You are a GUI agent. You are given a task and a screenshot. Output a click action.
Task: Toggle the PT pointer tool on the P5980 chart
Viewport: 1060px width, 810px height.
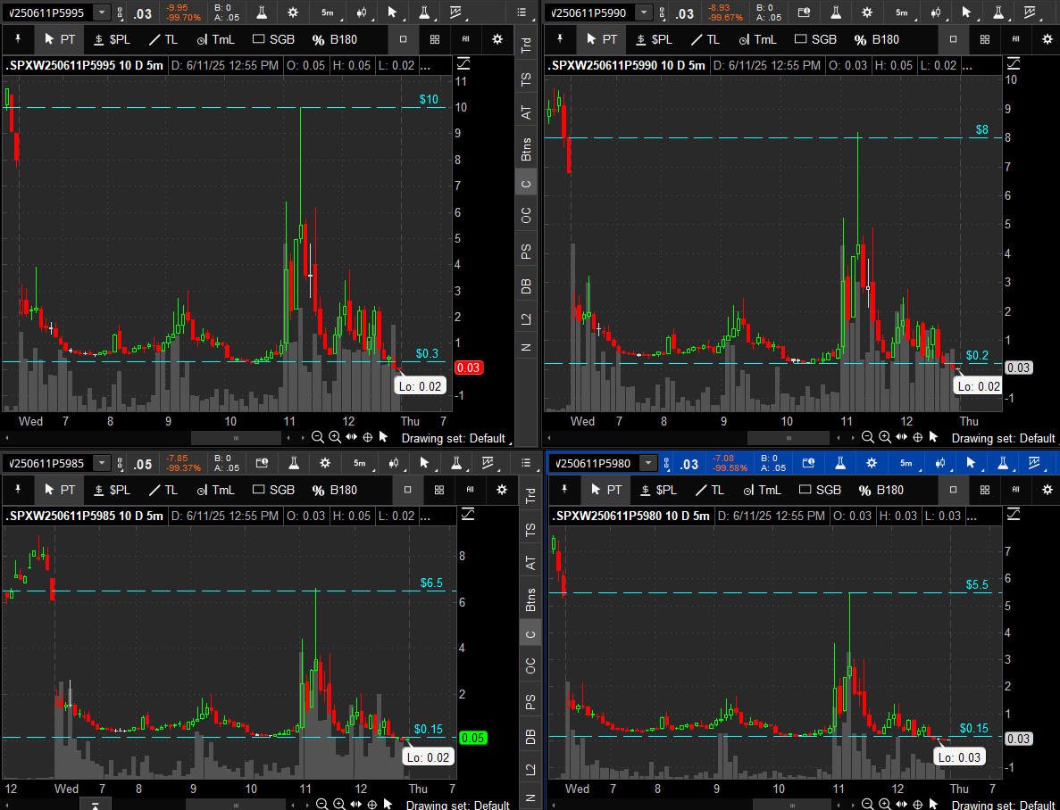point(606,490)
